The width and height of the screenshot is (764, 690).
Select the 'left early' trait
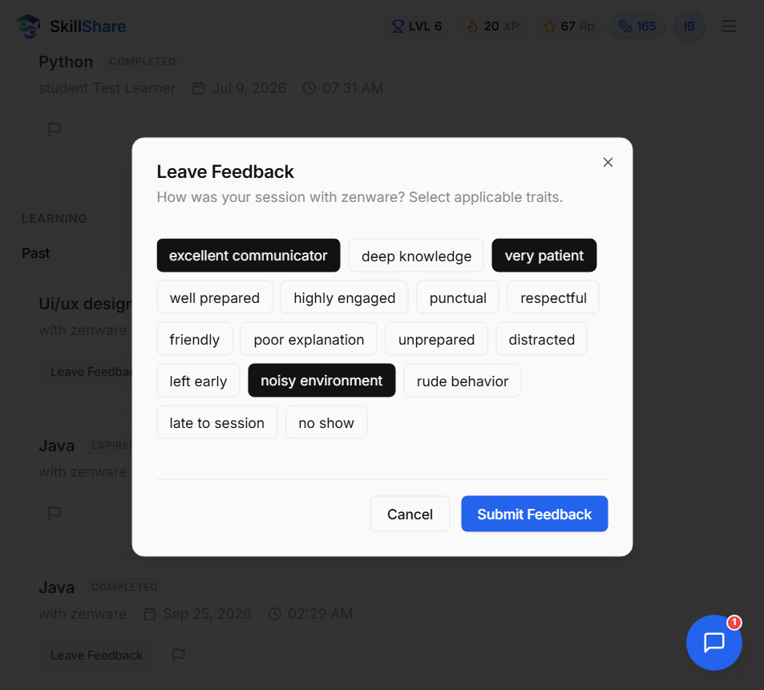198,381
